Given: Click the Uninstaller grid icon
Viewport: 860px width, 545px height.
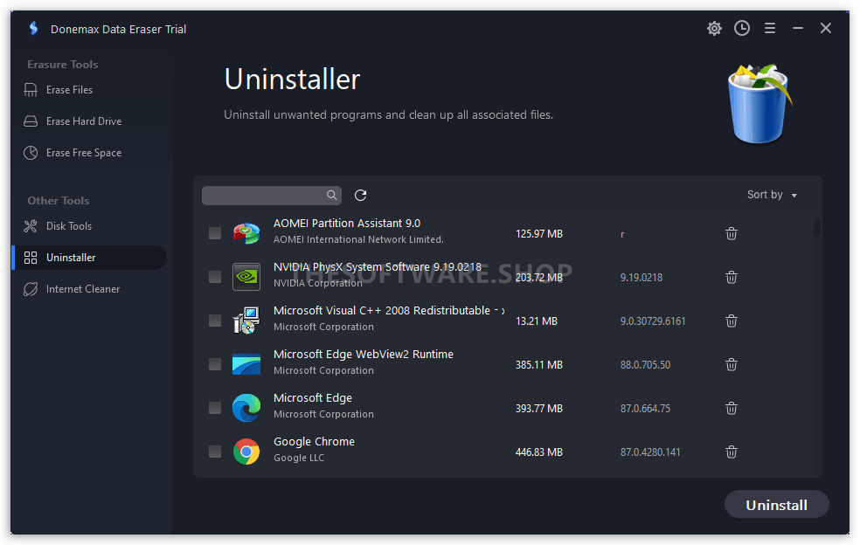Looking at the screenshot, I should 31,258.
